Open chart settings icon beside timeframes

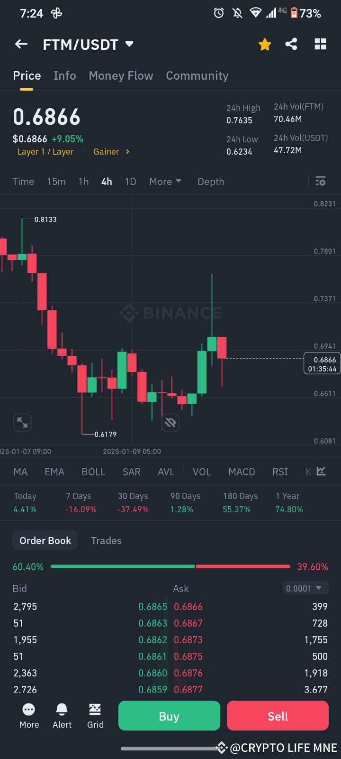point(321,181)
